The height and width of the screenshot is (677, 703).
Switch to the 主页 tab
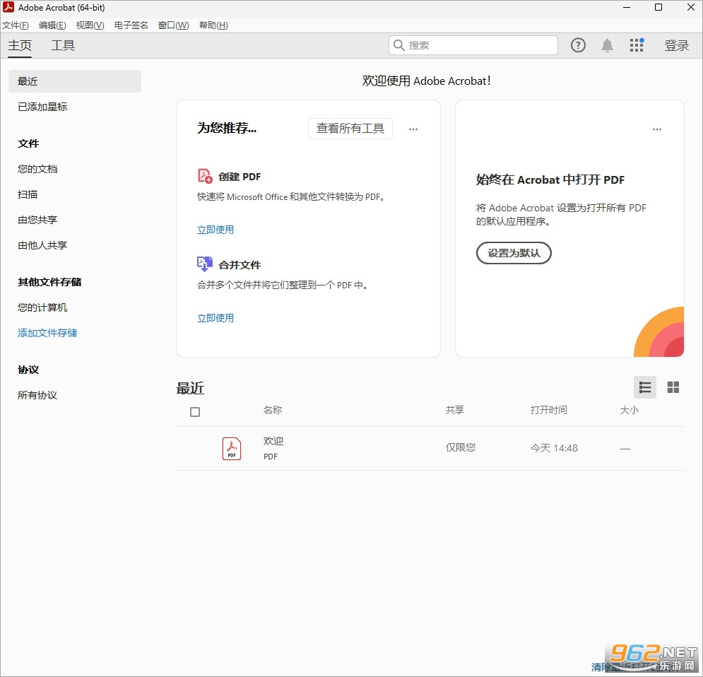pyautogui.click(x=20, y=45)
